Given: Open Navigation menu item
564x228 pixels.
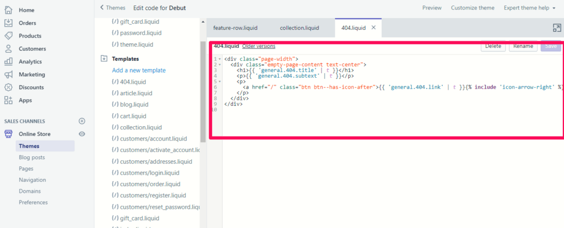Looking at the screenshot, I should pyautogui.click(x=32, y=180).
